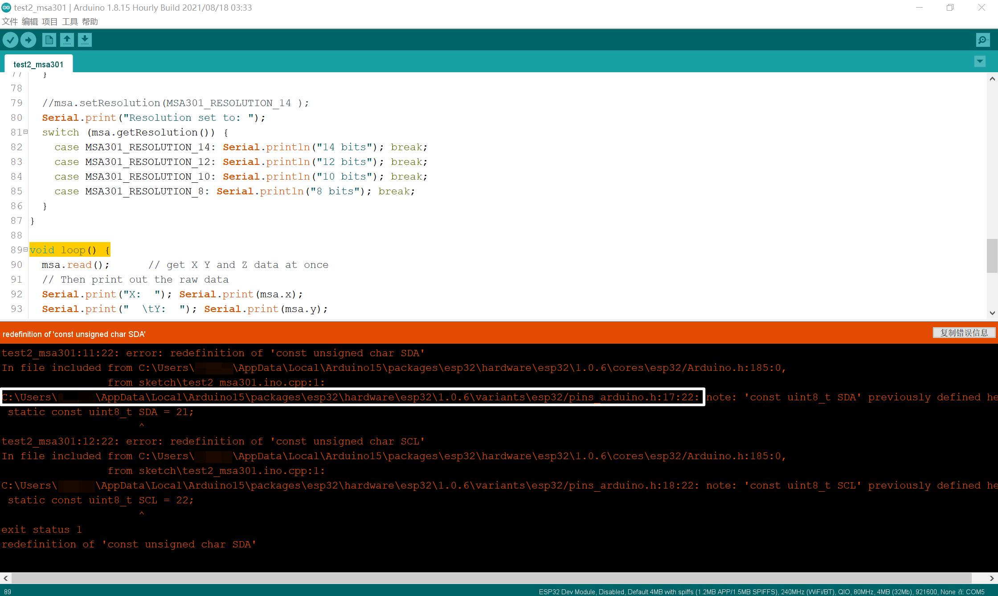
Task: Click the orange error banner message
Action: tap(74, 334)
